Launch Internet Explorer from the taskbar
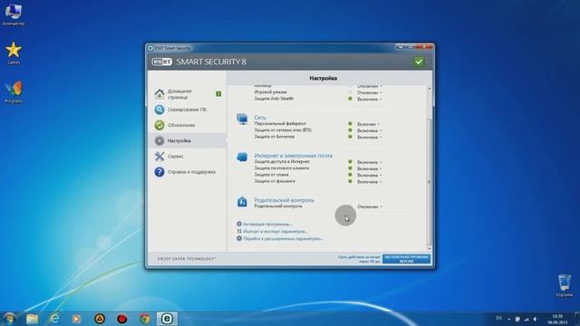The height and width of the screenshot is (326, 580). click(x=54, y=319)
